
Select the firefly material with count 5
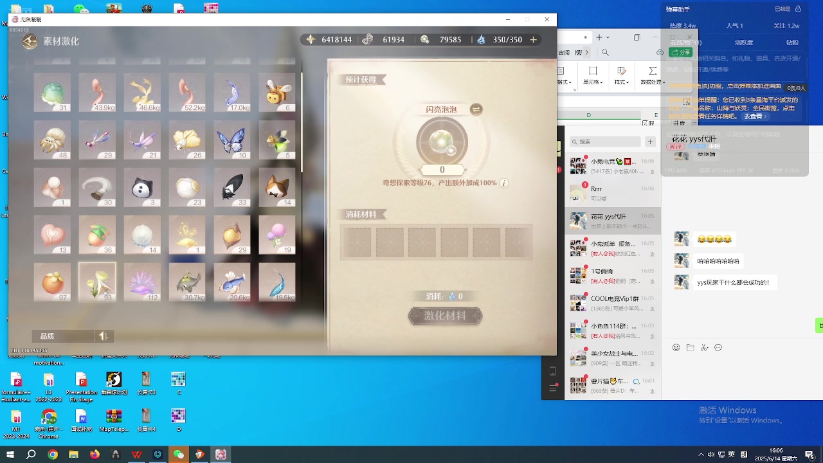tap(277, 140)
